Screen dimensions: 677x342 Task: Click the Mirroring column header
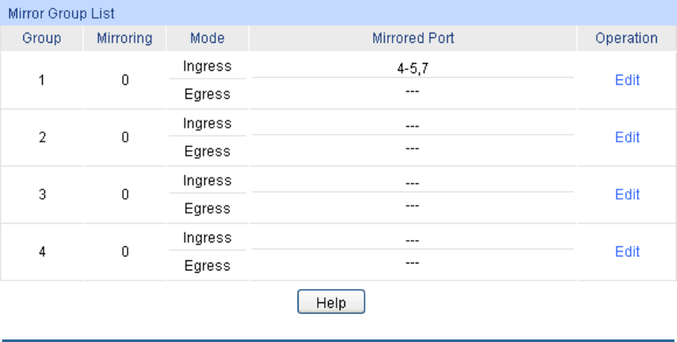(x=124, y=38)
